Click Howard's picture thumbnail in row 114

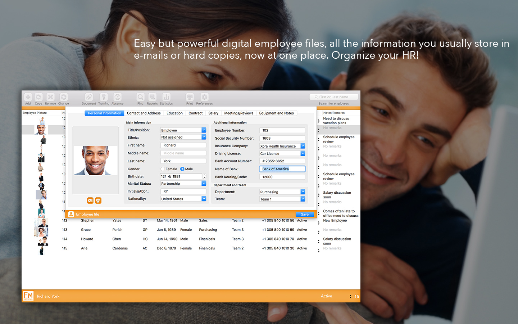[x=43, y=241]
